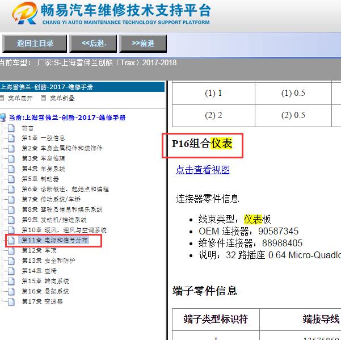Click the page icon beside 前言
Screen dimensions: 341x340
(x=11, y=128)
